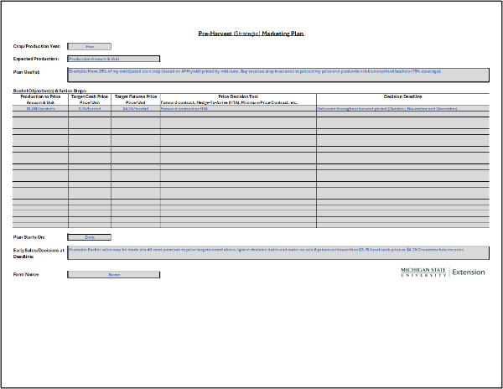Click the Target Futures Price column header
Screen dimensions: 503x389
[x=135, y=97]
